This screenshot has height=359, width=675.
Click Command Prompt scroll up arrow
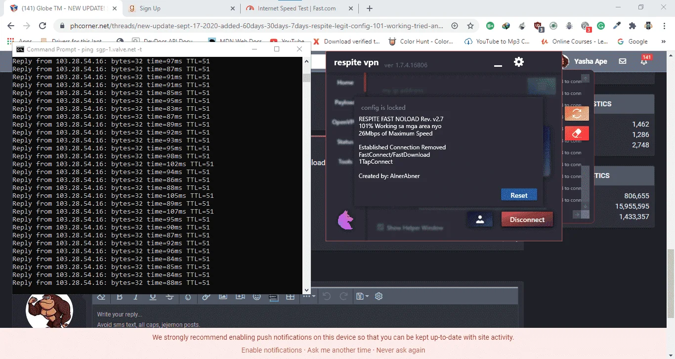point(306,61)
